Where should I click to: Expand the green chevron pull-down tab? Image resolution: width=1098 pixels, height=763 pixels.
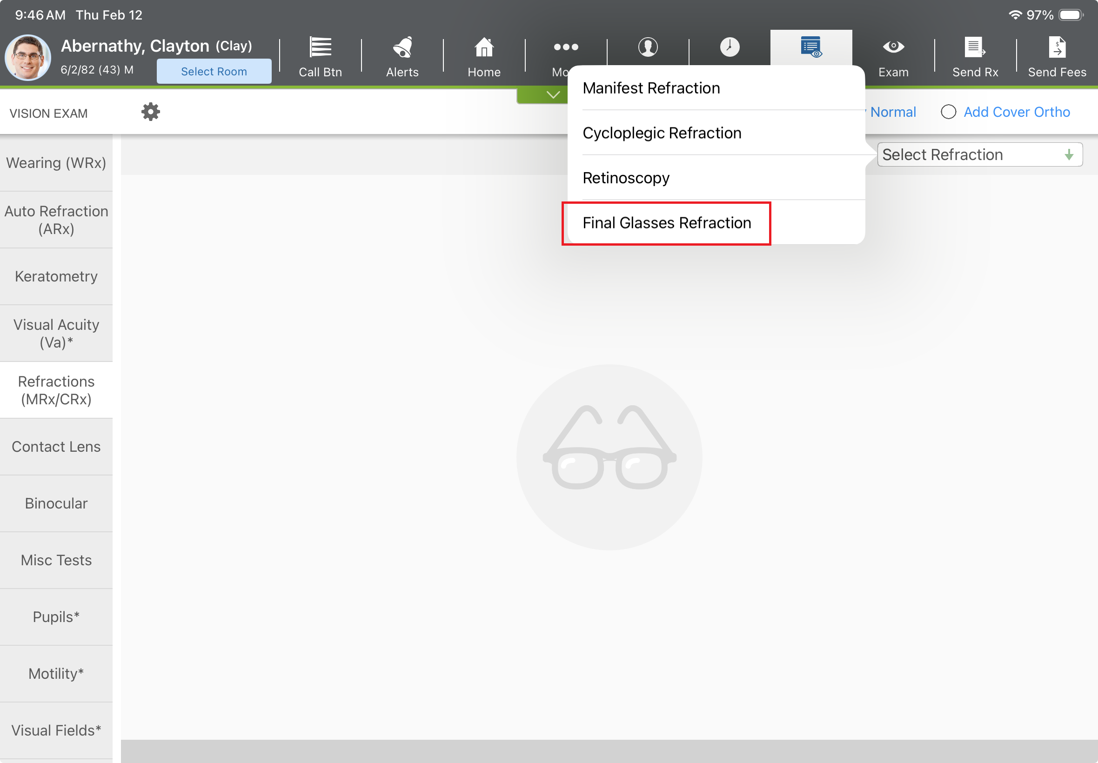[553, 94]
